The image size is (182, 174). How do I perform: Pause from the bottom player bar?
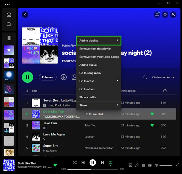(x=93, y=163)
